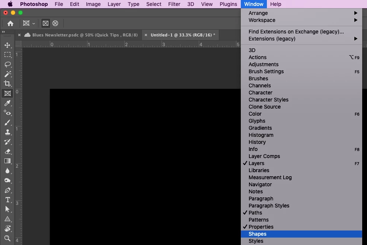Close the Untitled-1 document tab
367x245 pixels.
point(146,35)
